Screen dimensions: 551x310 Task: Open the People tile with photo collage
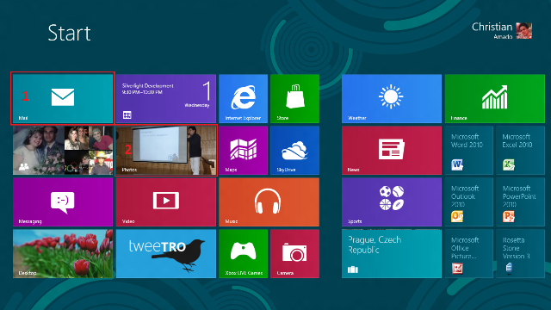click(63, 151)
